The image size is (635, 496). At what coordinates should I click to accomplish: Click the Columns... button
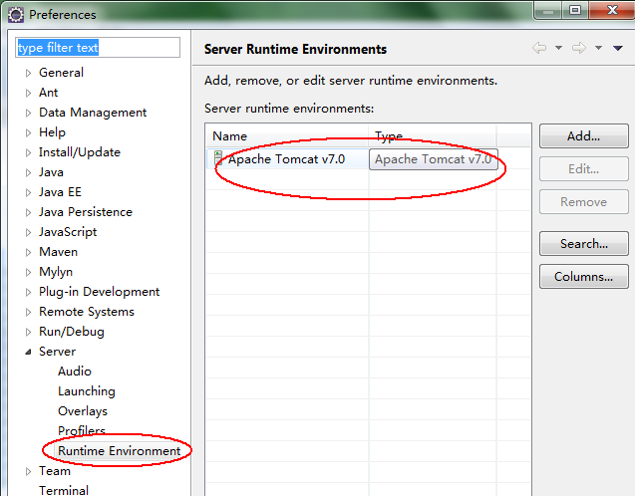[x=583, y=276]
